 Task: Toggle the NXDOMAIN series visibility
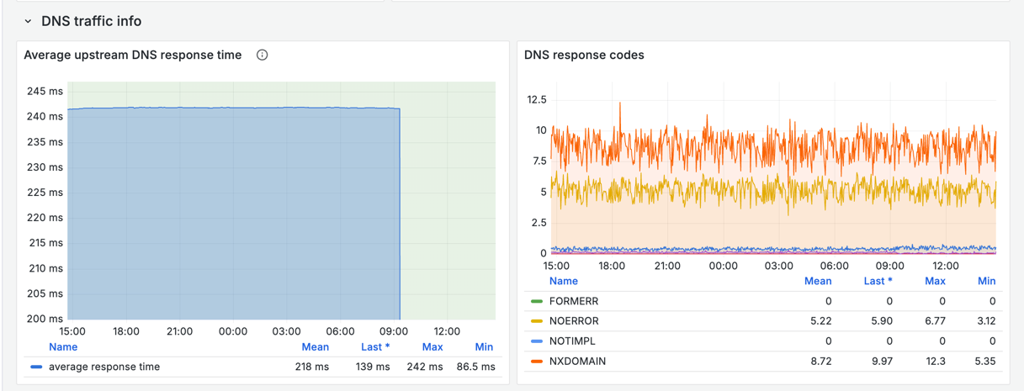coord(577,362)
